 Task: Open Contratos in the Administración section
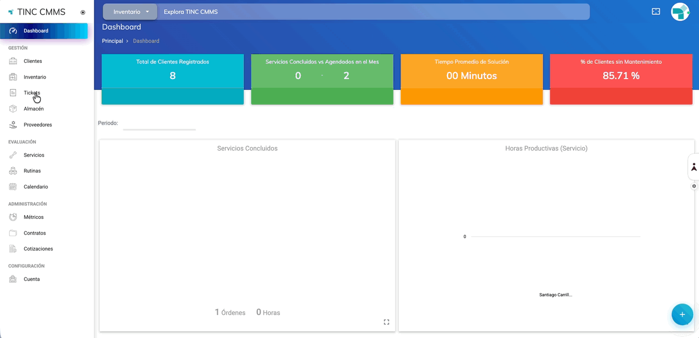pos(35,233)
